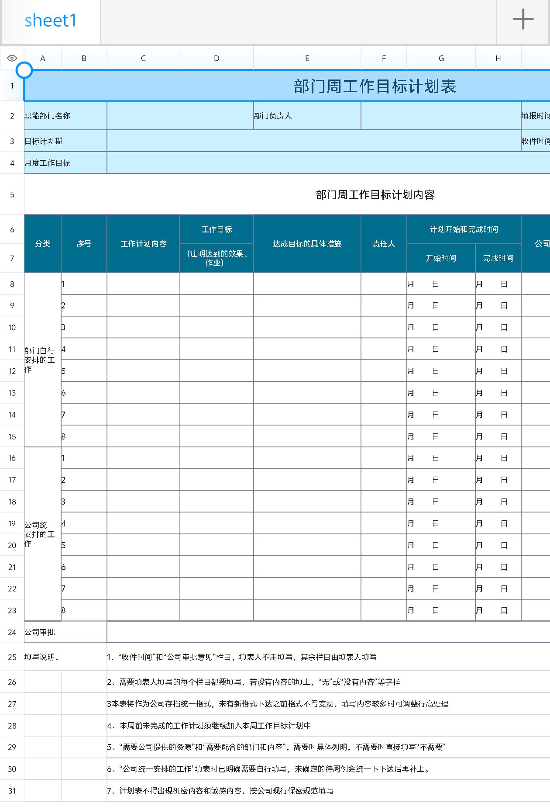The width and height of the screenshot is (550, 810).
Task: Click the empty input cell beside 月度工作目标
Action: (x=329, y=163)
